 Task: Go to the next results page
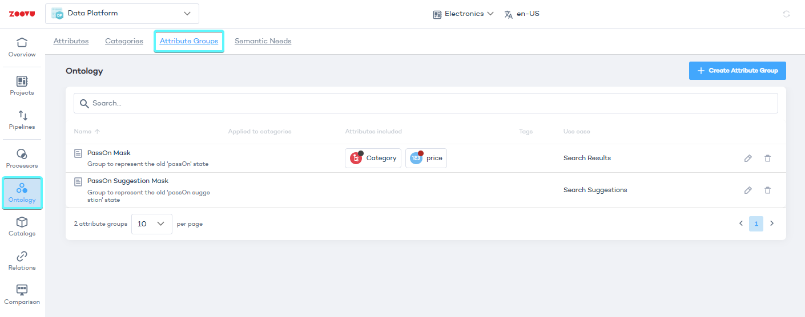click(x=772, y=223)
